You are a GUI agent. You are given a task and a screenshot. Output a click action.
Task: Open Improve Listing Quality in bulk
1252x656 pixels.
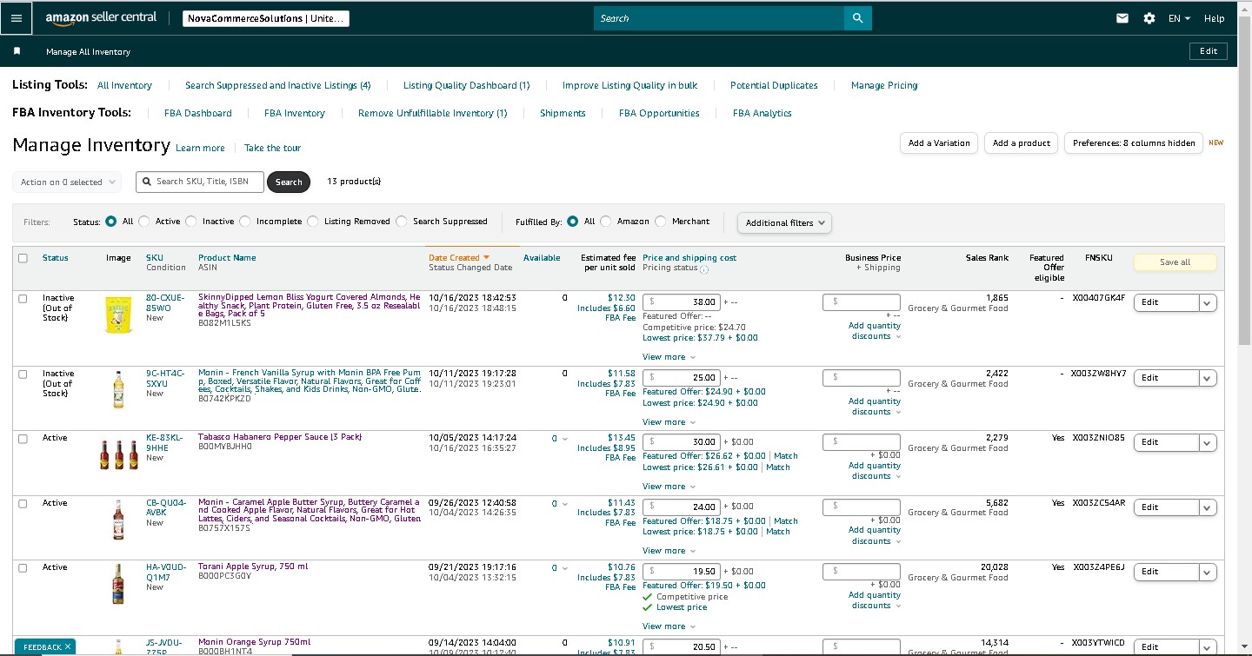click(x=630, y=85)
